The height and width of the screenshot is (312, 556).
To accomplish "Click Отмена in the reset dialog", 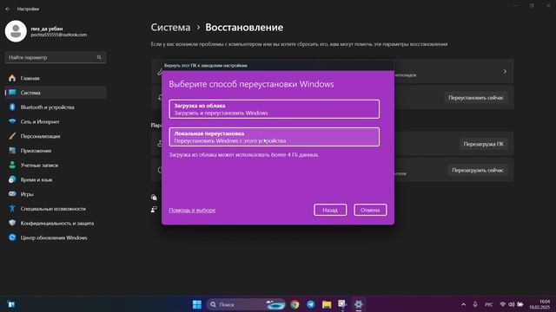I will click(370, 210).
